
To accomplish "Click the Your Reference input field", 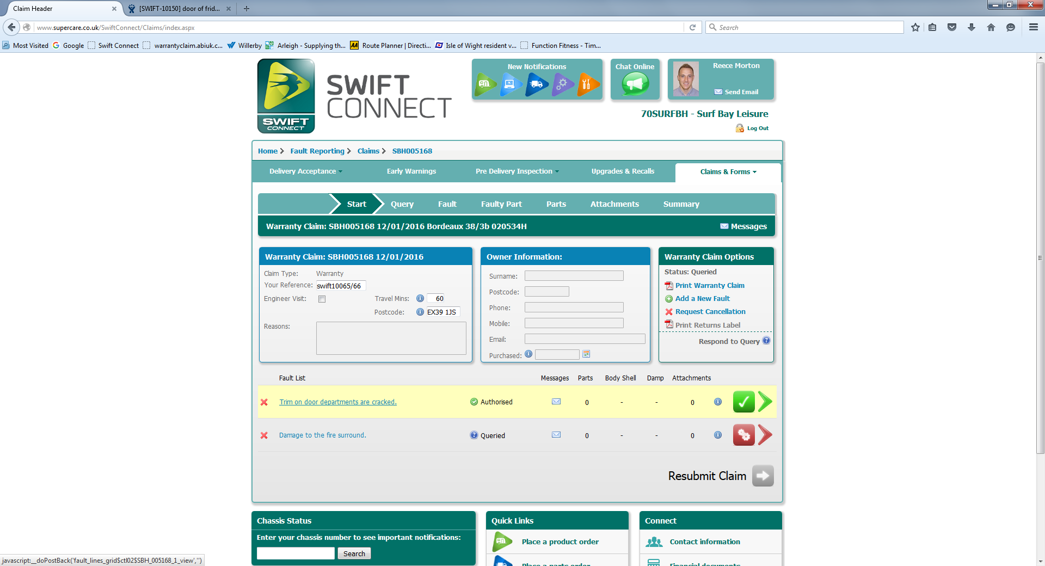I will (x=341, y=286).
